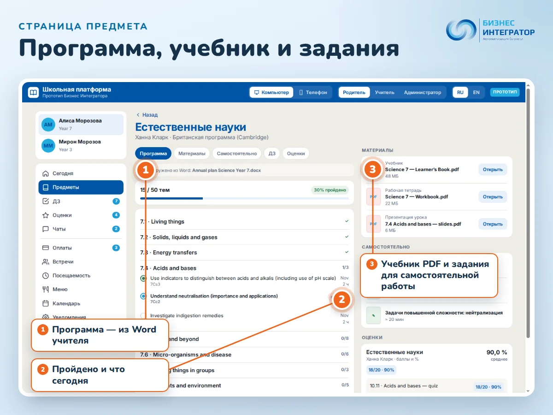The image size is (553, 415).
Task: Open Сегодня via its home icon
Action: pos(45,173)
